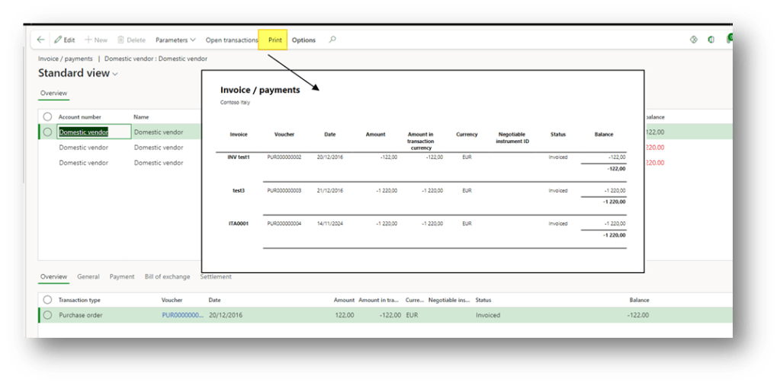The width and height of the screenshot is (780, 385).
Task: Switch to the Settlement tab
Action: tap(216, 277)
